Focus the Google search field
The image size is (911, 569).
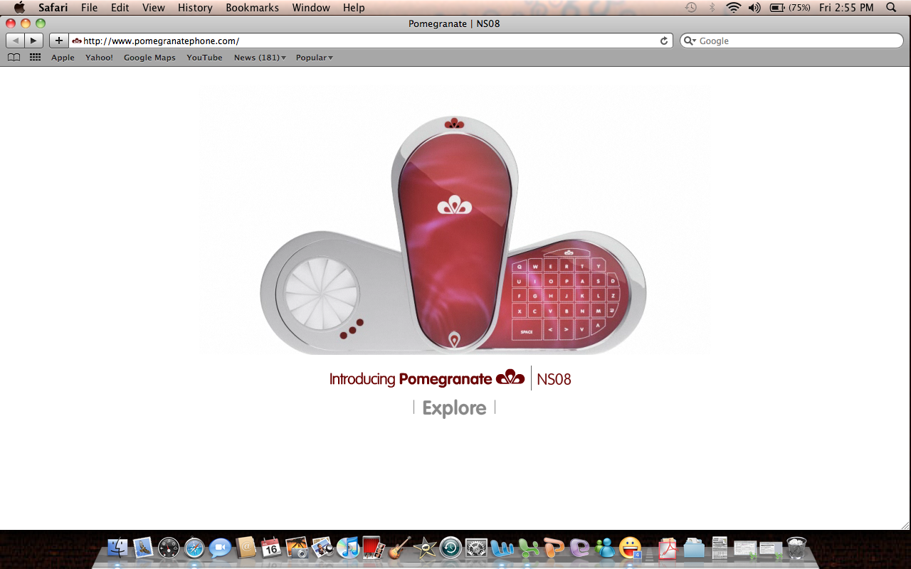point(791,41)
